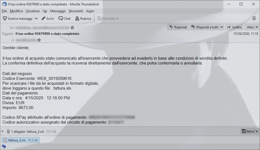Open the Messaggio menu
The height and width of the screenshot is (150, 260).
tap(58, 11)
